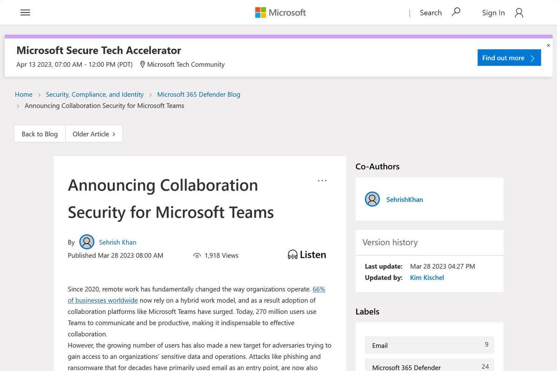Open Microsoft 365 Defender Blog breadcrumb
Image resolution: width=557 pixels, height=371 pixels.
pos(199,94)
